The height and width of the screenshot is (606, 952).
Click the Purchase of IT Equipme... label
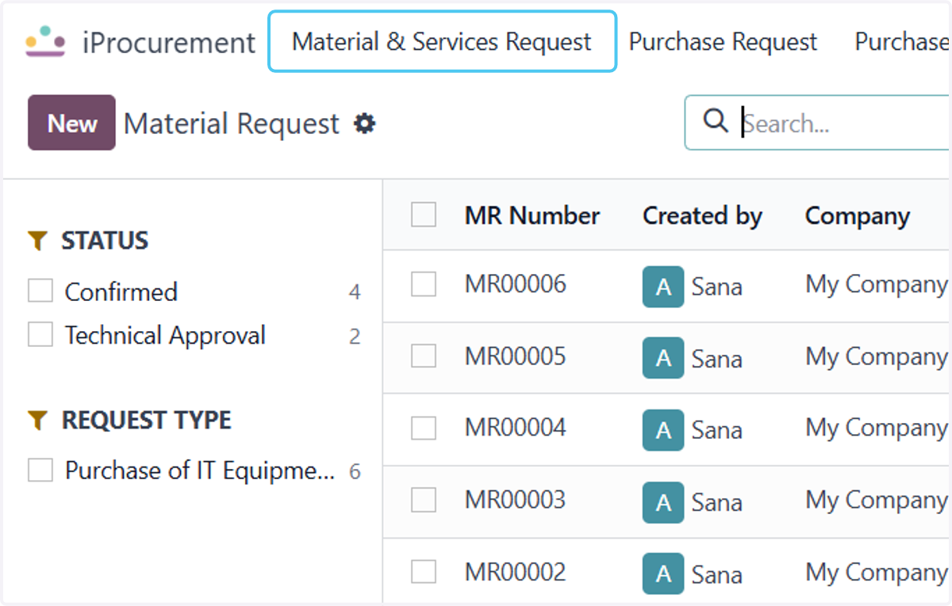200,471
